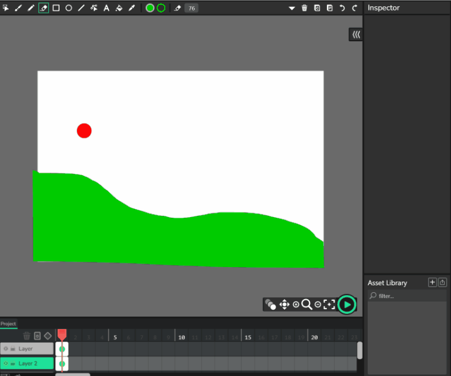
Task: Click the red playhead marker
Action: 62,334
